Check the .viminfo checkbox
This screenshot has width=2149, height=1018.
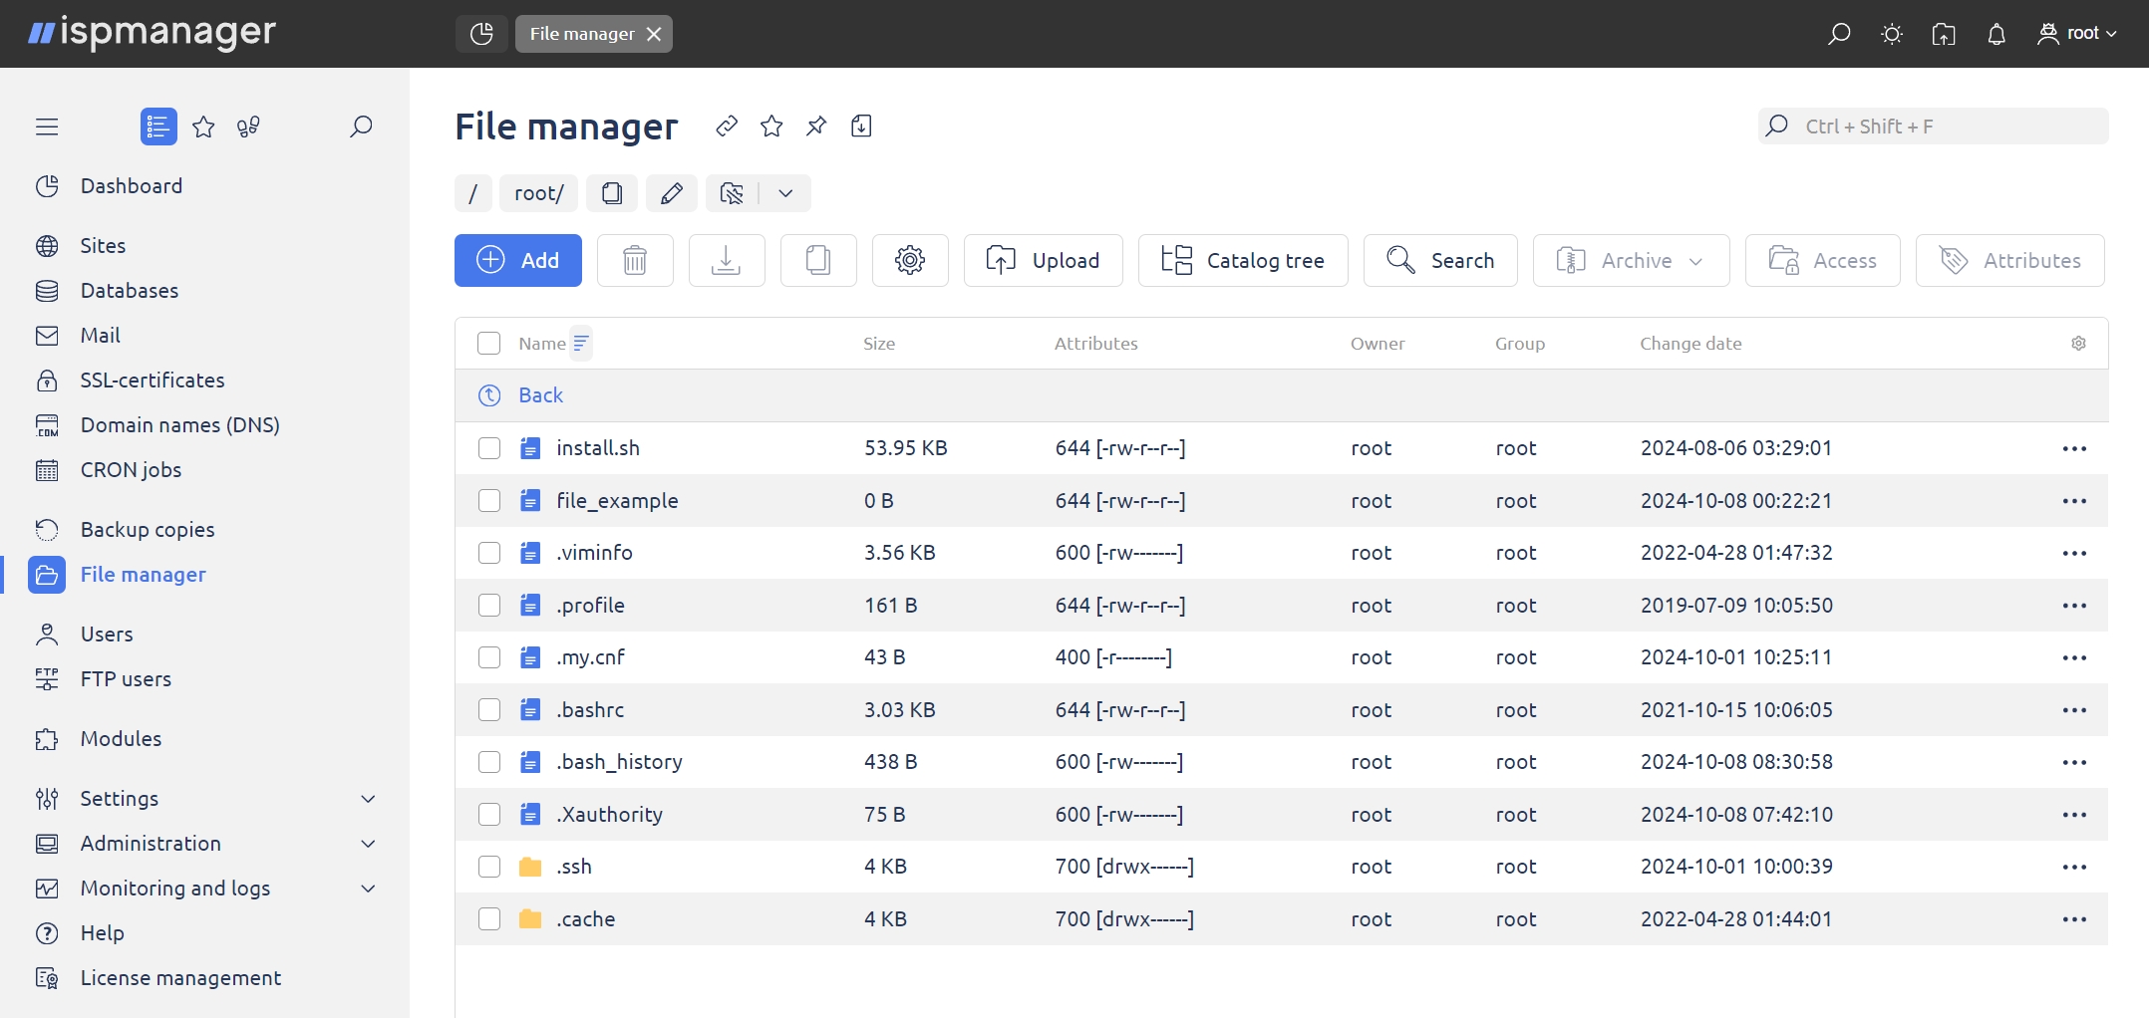[489, 553]
